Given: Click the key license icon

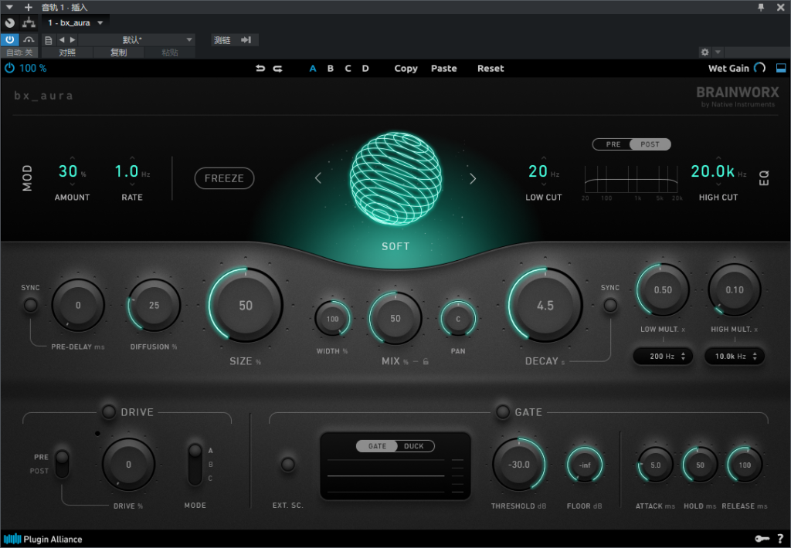Looking at the screenshot, I should [x=762, y=539].
